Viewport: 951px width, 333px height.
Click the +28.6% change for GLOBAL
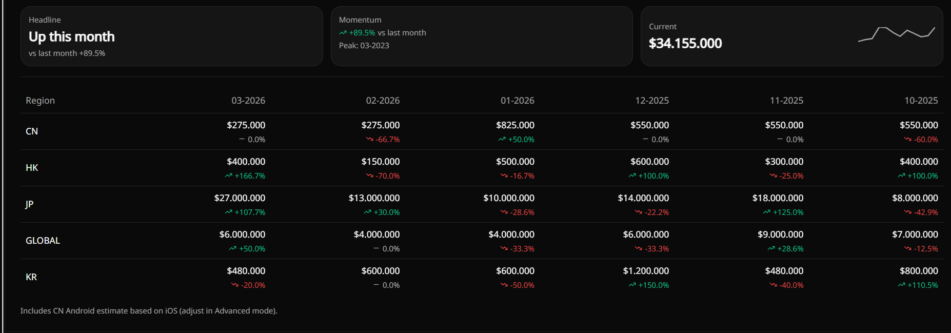(x=790, y=249)
